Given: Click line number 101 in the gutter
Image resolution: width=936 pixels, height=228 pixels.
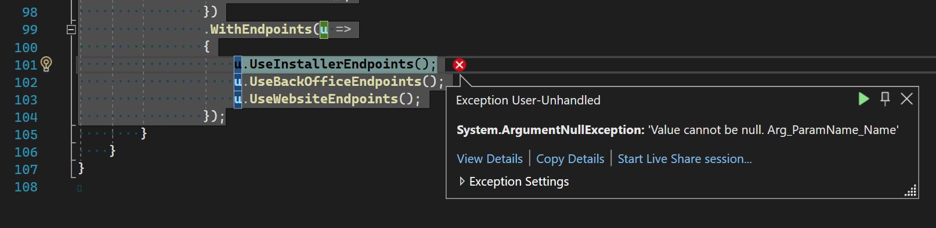Looking at the screenshot, I should [x=26, y=65].
